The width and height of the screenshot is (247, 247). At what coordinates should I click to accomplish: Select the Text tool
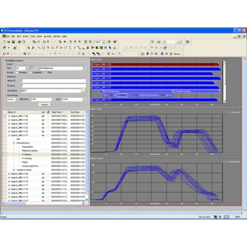tap(48, 48)
